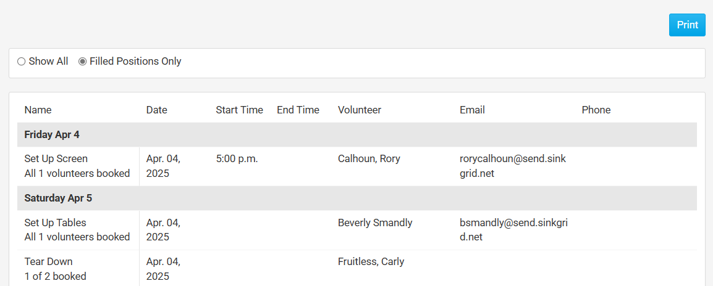The height and width of the screenshot is (286, 713).
Task: Click the Date column header
Action: click(x=157, y=110)
